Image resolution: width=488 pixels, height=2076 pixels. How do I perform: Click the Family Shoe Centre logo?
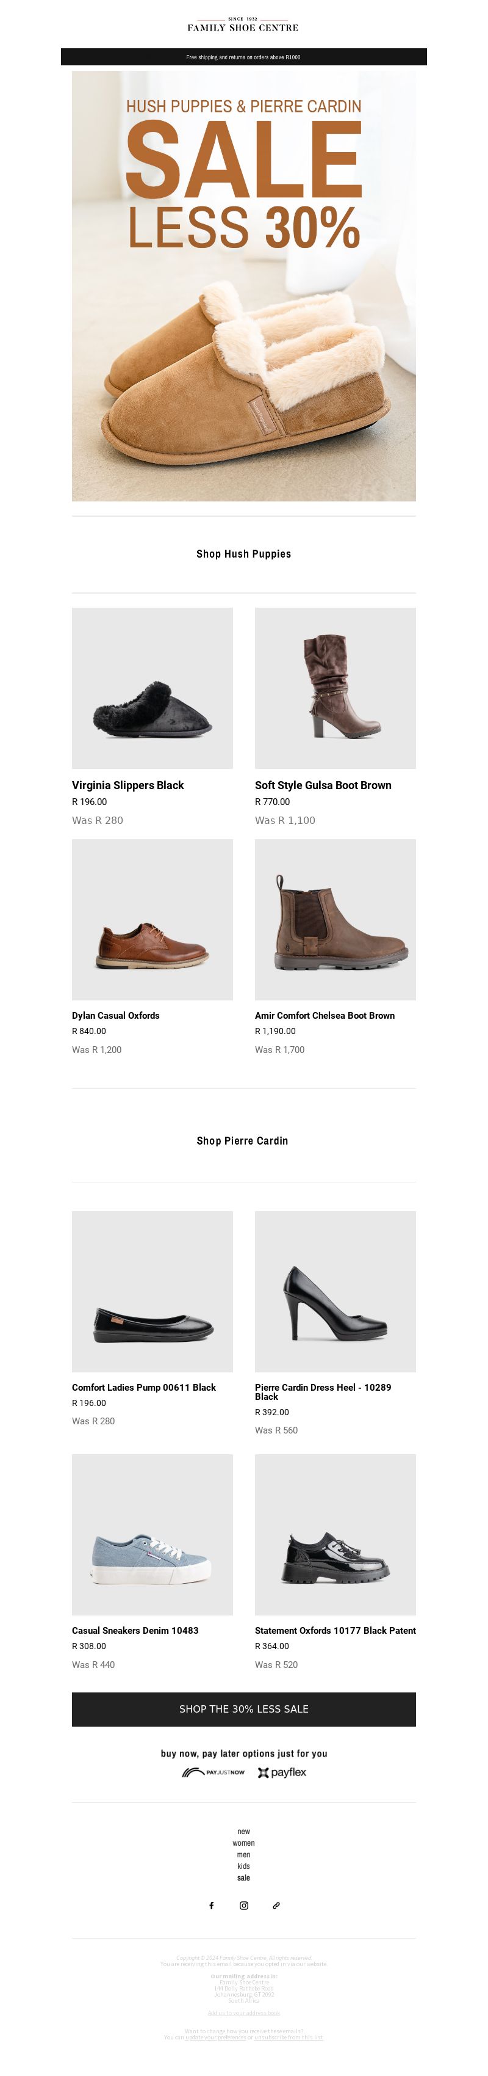point(243,24)
